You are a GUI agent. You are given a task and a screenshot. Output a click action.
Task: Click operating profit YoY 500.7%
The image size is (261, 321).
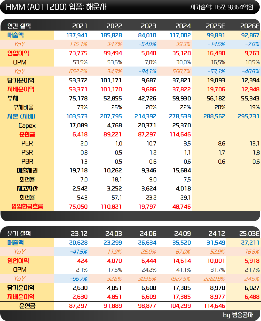181,71
